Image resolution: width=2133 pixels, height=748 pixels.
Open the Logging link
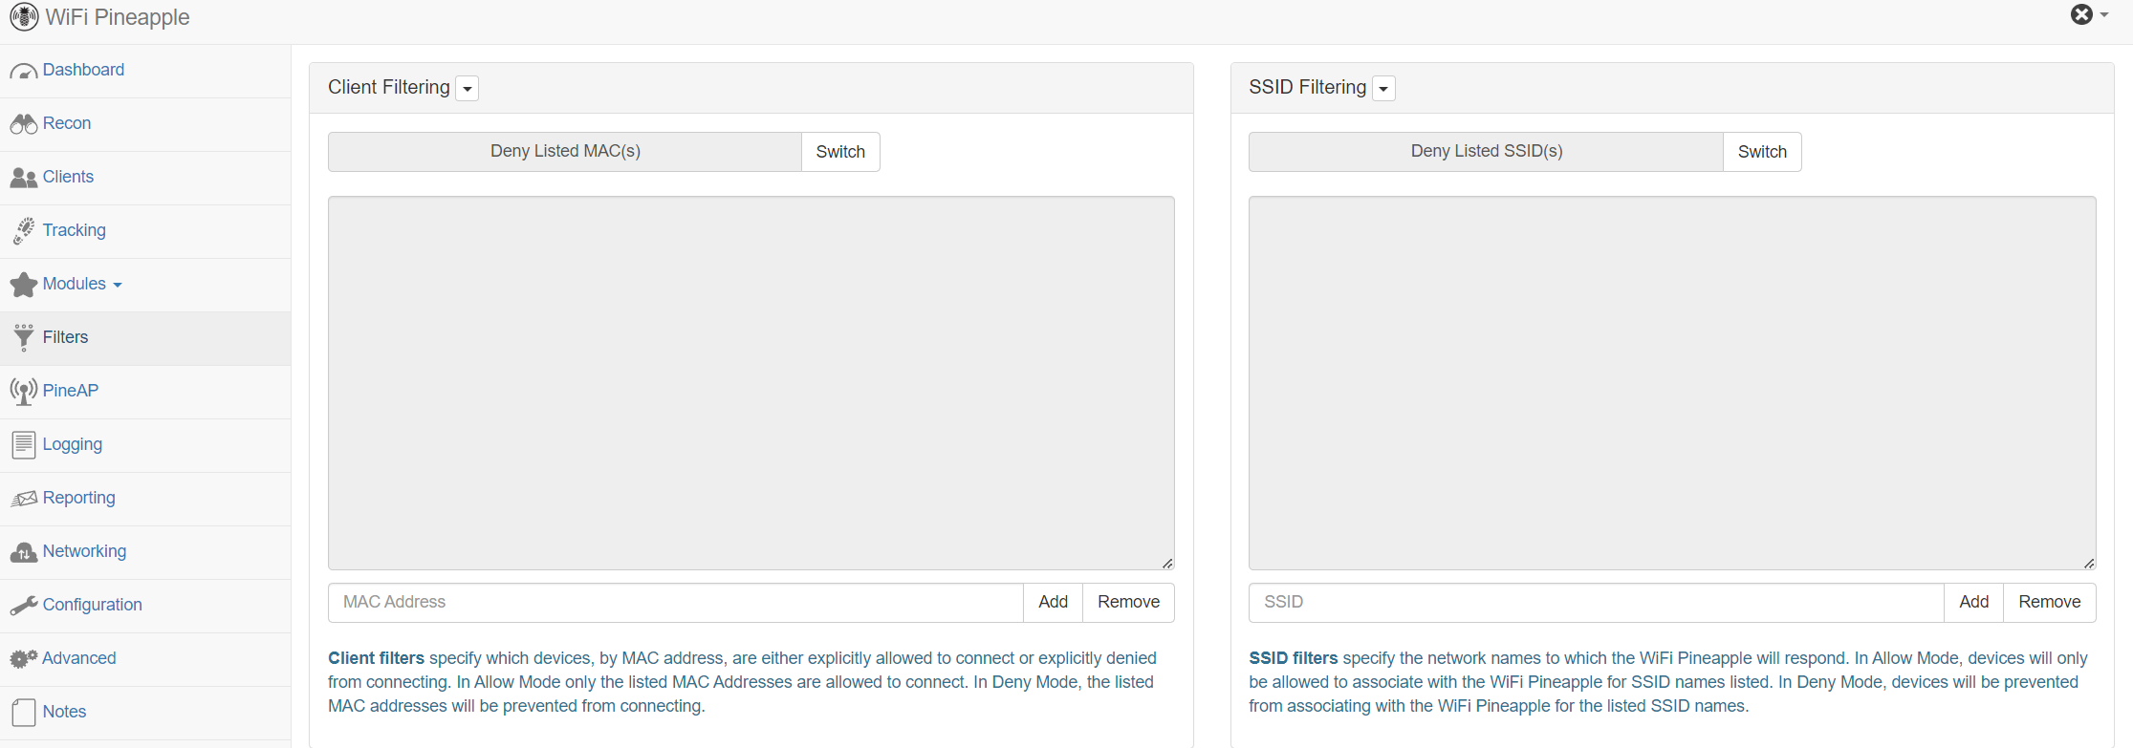pyautogui.click(x=73, y=444)
